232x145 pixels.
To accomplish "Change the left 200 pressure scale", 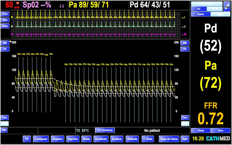I will (x=5, y=43).
